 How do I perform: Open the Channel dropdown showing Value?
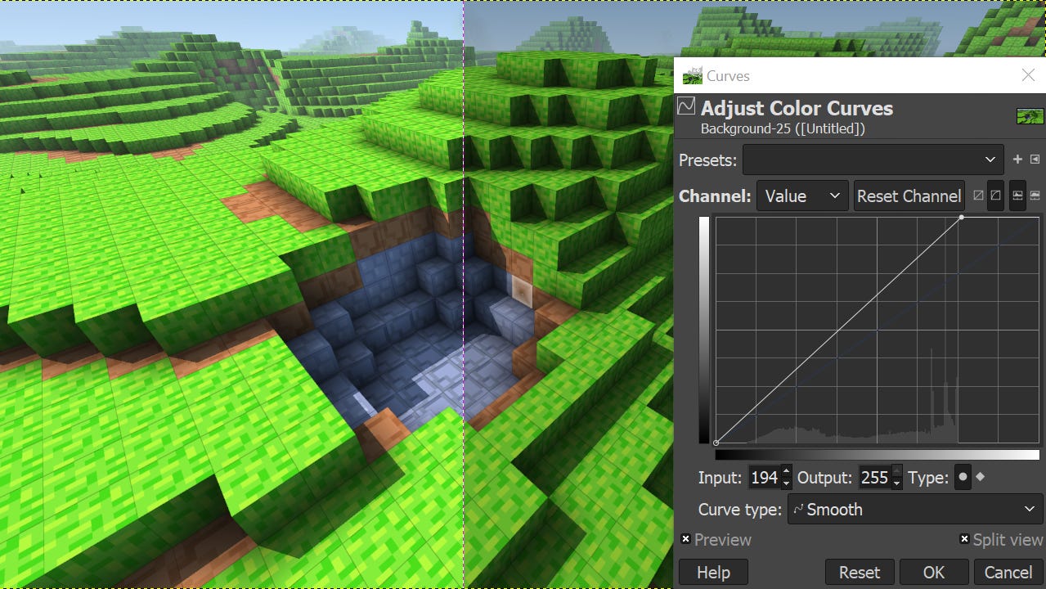coord(801,196)
